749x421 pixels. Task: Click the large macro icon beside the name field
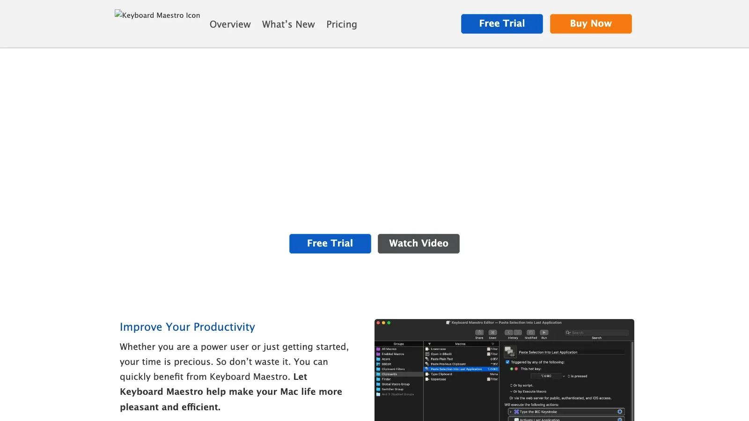pyautogui.click(x=510, y=352)
